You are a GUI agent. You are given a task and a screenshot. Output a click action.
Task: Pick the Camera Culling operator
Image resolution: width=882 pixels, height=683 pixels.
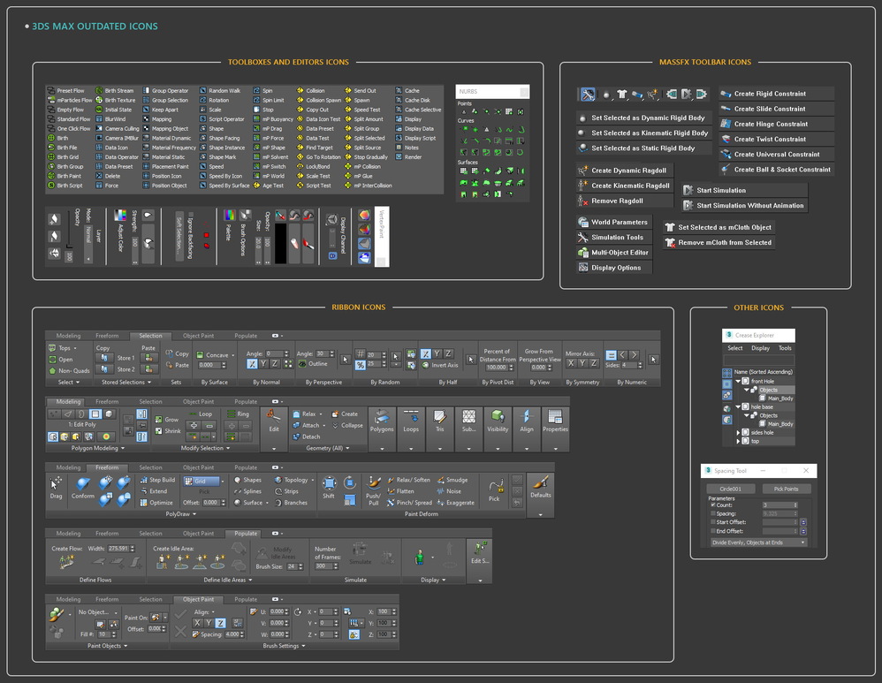click(x=118, y=129)
